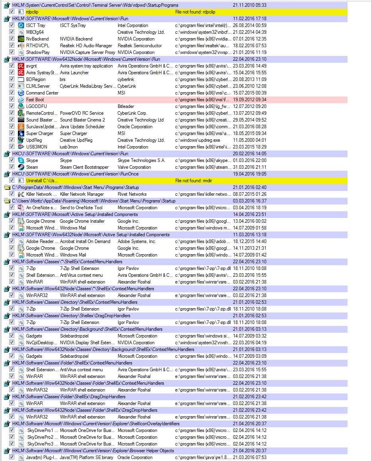Click 'Valve Corporation' publisher text
Screen dimensions: 371x461
[134, 167]
